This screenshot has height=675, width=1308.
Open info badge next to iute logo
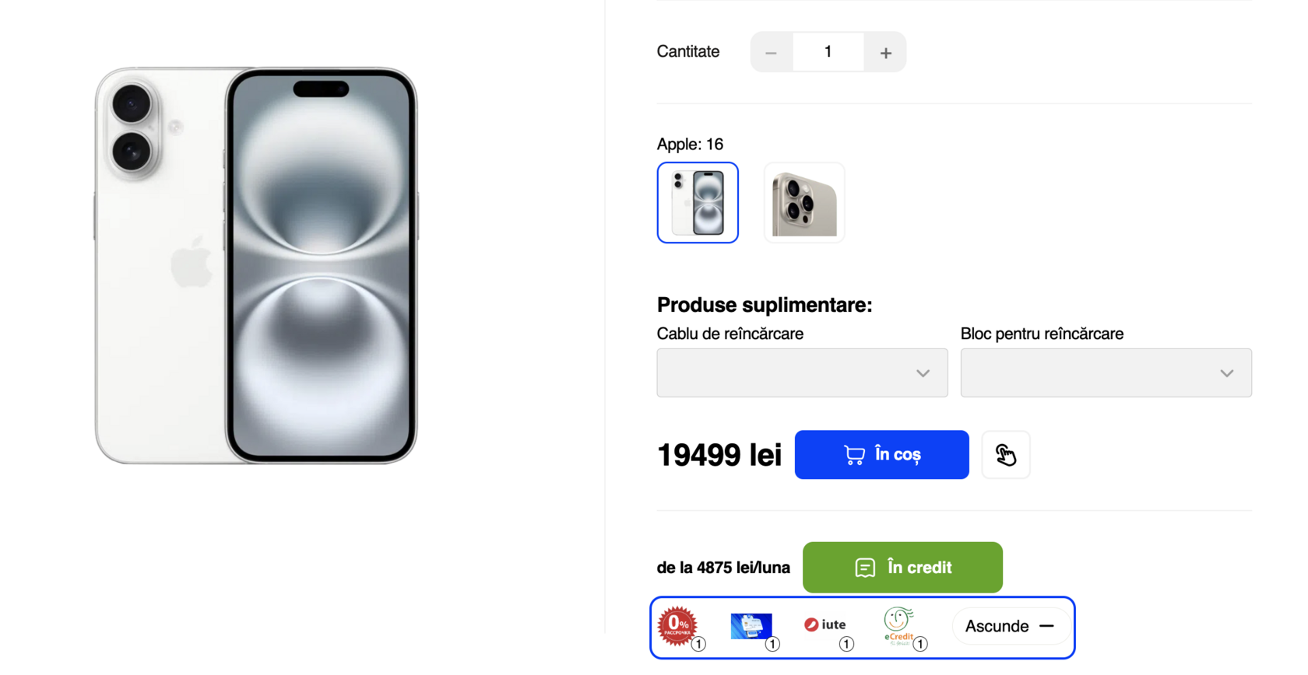click(x=846, y=644)
